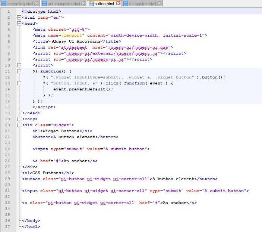Screen dimensions: 262x232
Task: Click 'A submit button' value on line 24
Action: point(125,149)
